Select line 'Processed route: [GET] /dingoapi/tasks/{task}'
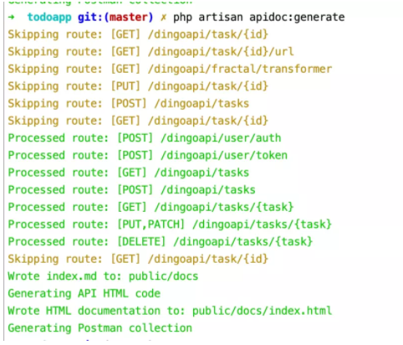Viewport: 403px width, 345px height. click(x=150, y=208)
